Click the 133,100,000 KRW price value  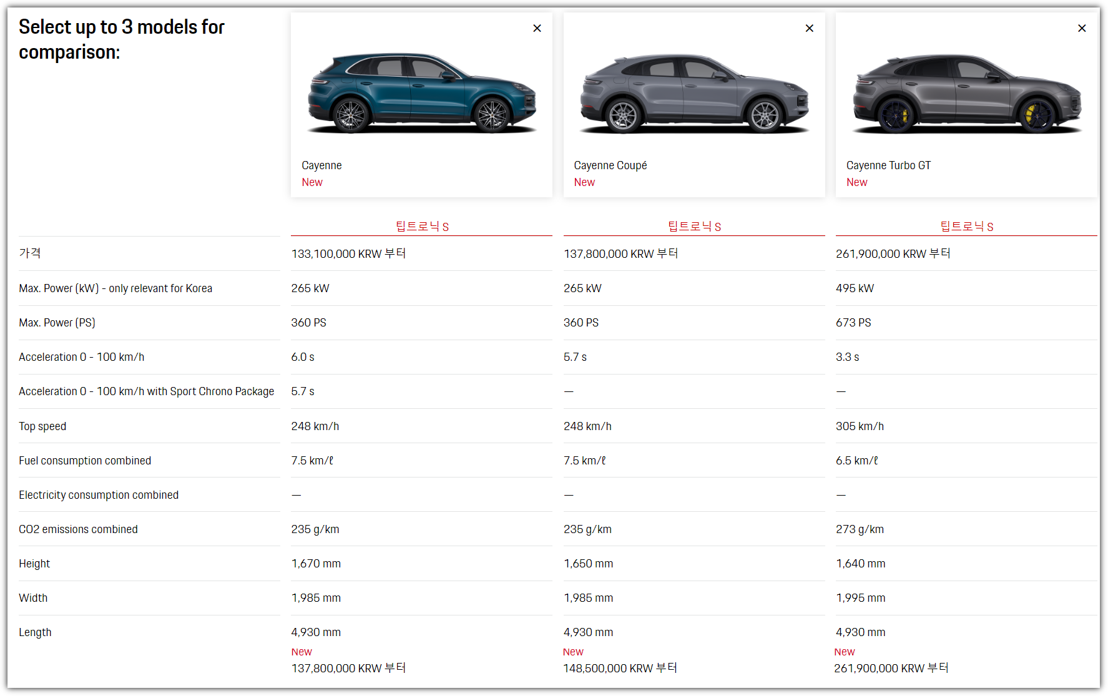[348, 253]
